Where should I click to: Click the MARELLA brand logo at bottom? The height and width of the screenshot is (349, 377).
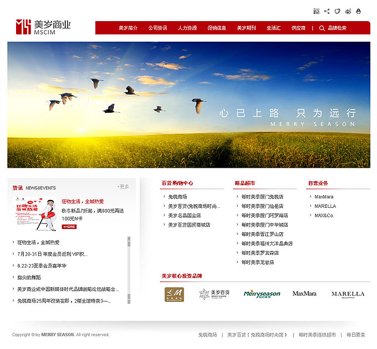point(348,294)
